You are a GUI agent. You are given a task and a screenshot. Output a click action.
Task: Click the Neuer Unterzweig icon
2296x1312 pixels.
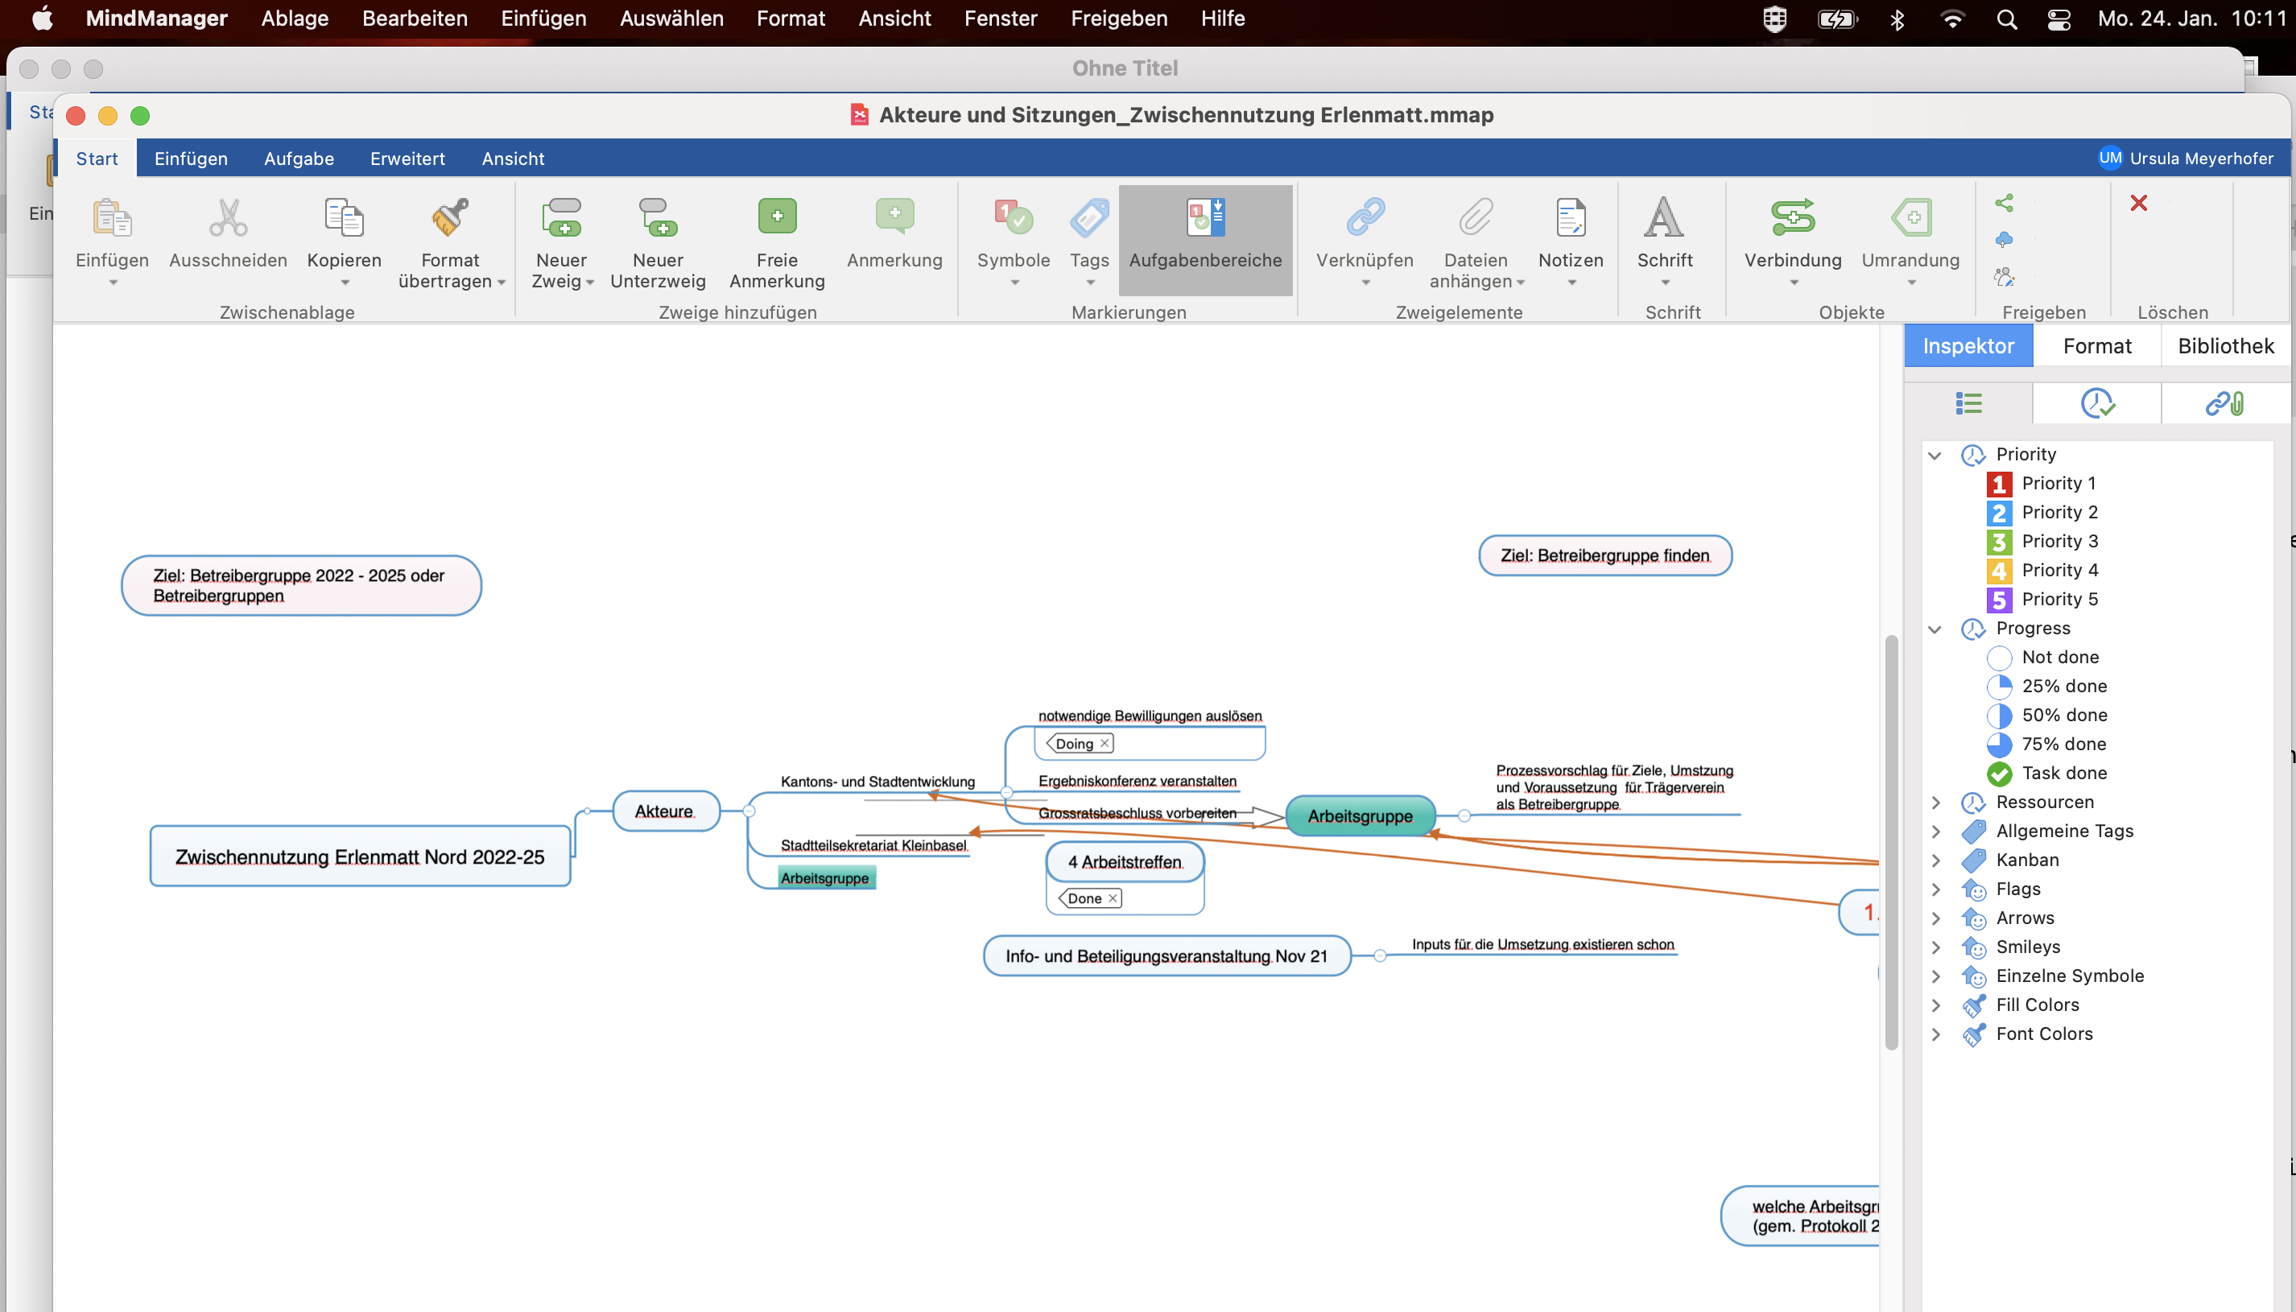point(657,217)
